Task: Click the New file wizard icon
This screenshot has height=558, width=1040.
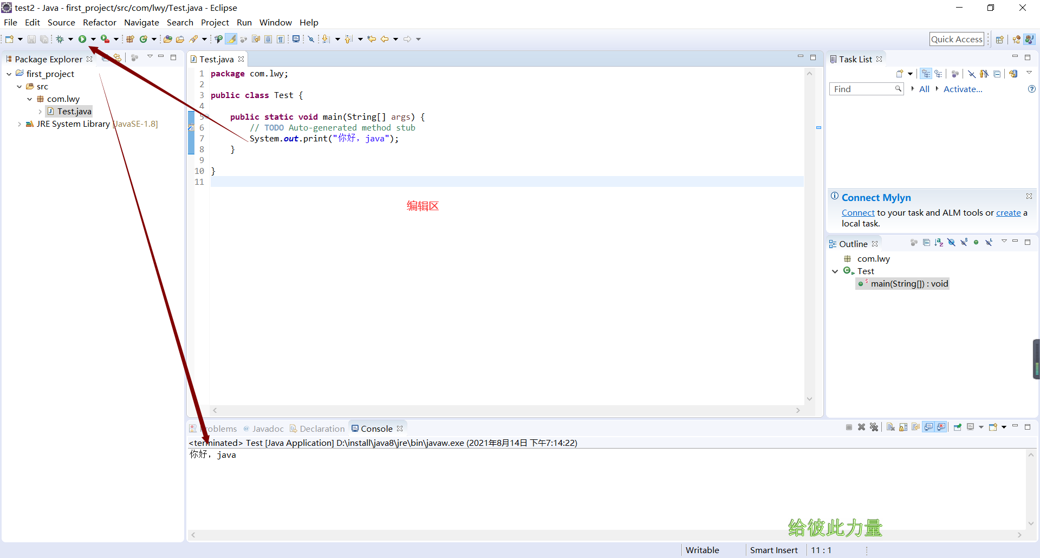Action: coord(9,39)
